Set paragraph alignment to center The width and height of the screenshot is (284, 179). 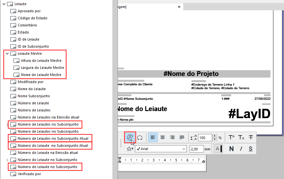tap(163, 137)
